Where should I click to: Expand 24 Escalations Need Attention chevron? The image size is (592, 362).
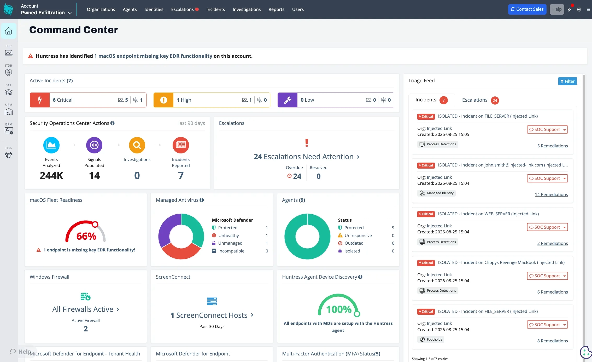(x=358, y=157)
